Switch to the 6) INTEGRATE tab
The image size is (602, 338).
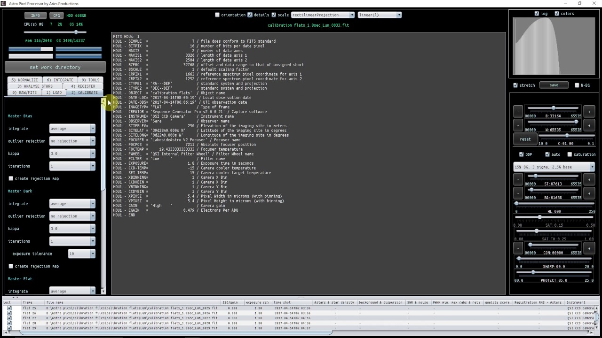(60, 80)
